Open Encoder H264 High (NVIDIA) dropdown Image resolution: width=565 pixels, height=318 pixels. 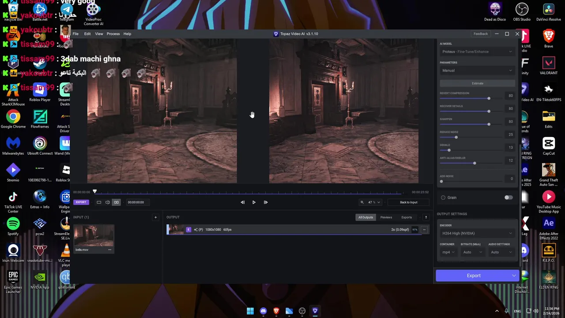tap(477, 233)
